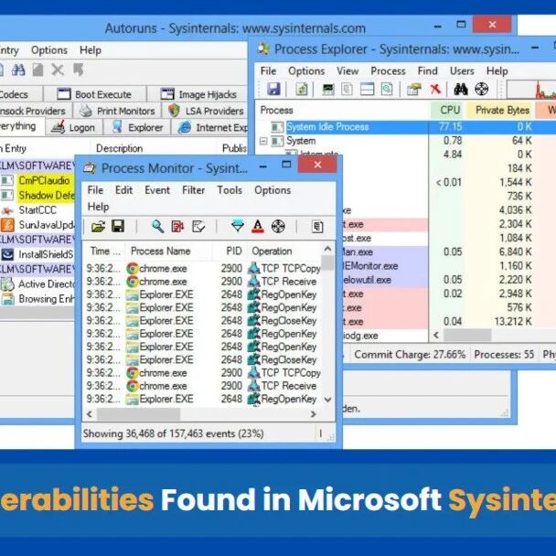The width and height of the screenshot is (556, 556).
Task: Toggle the Autoscroll icon in Process Monitor
Action: [x=177, y=226]
